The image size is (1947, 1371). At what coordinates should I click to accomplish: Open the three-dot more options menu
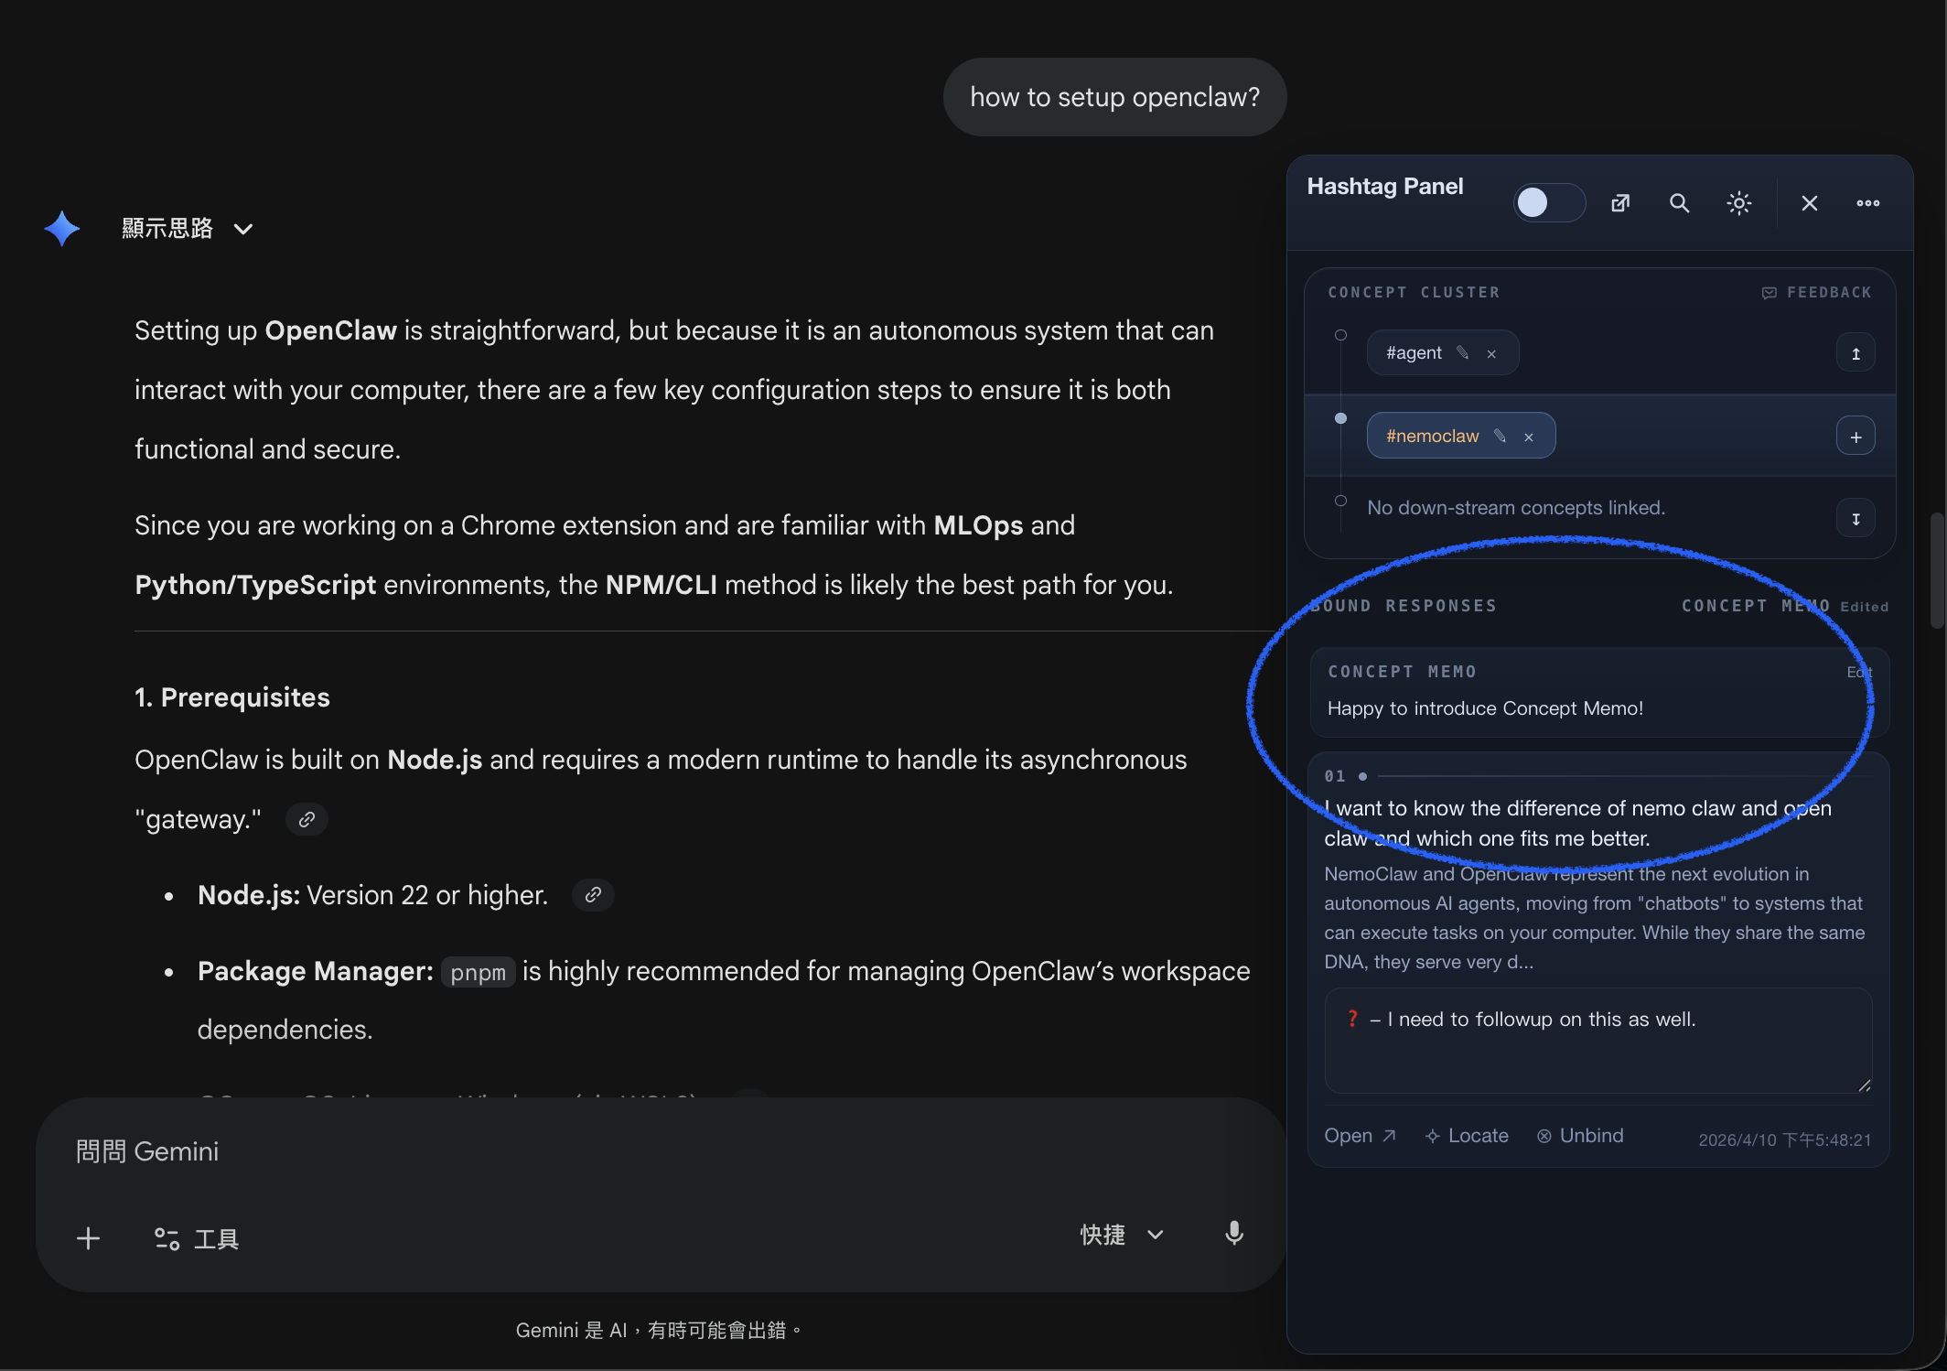pyautogui.click(x=1867, y=203)
